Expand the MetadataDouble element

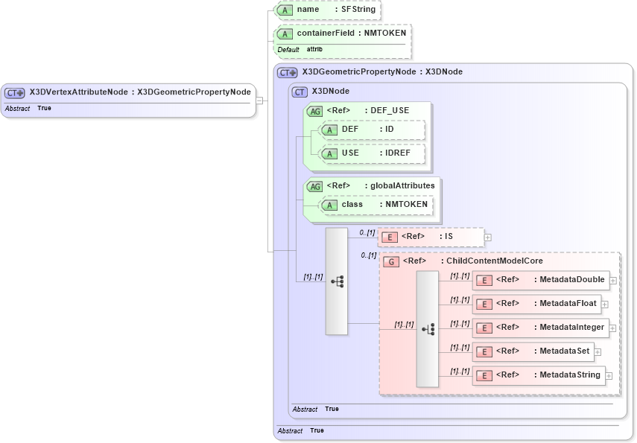(613, 281)
